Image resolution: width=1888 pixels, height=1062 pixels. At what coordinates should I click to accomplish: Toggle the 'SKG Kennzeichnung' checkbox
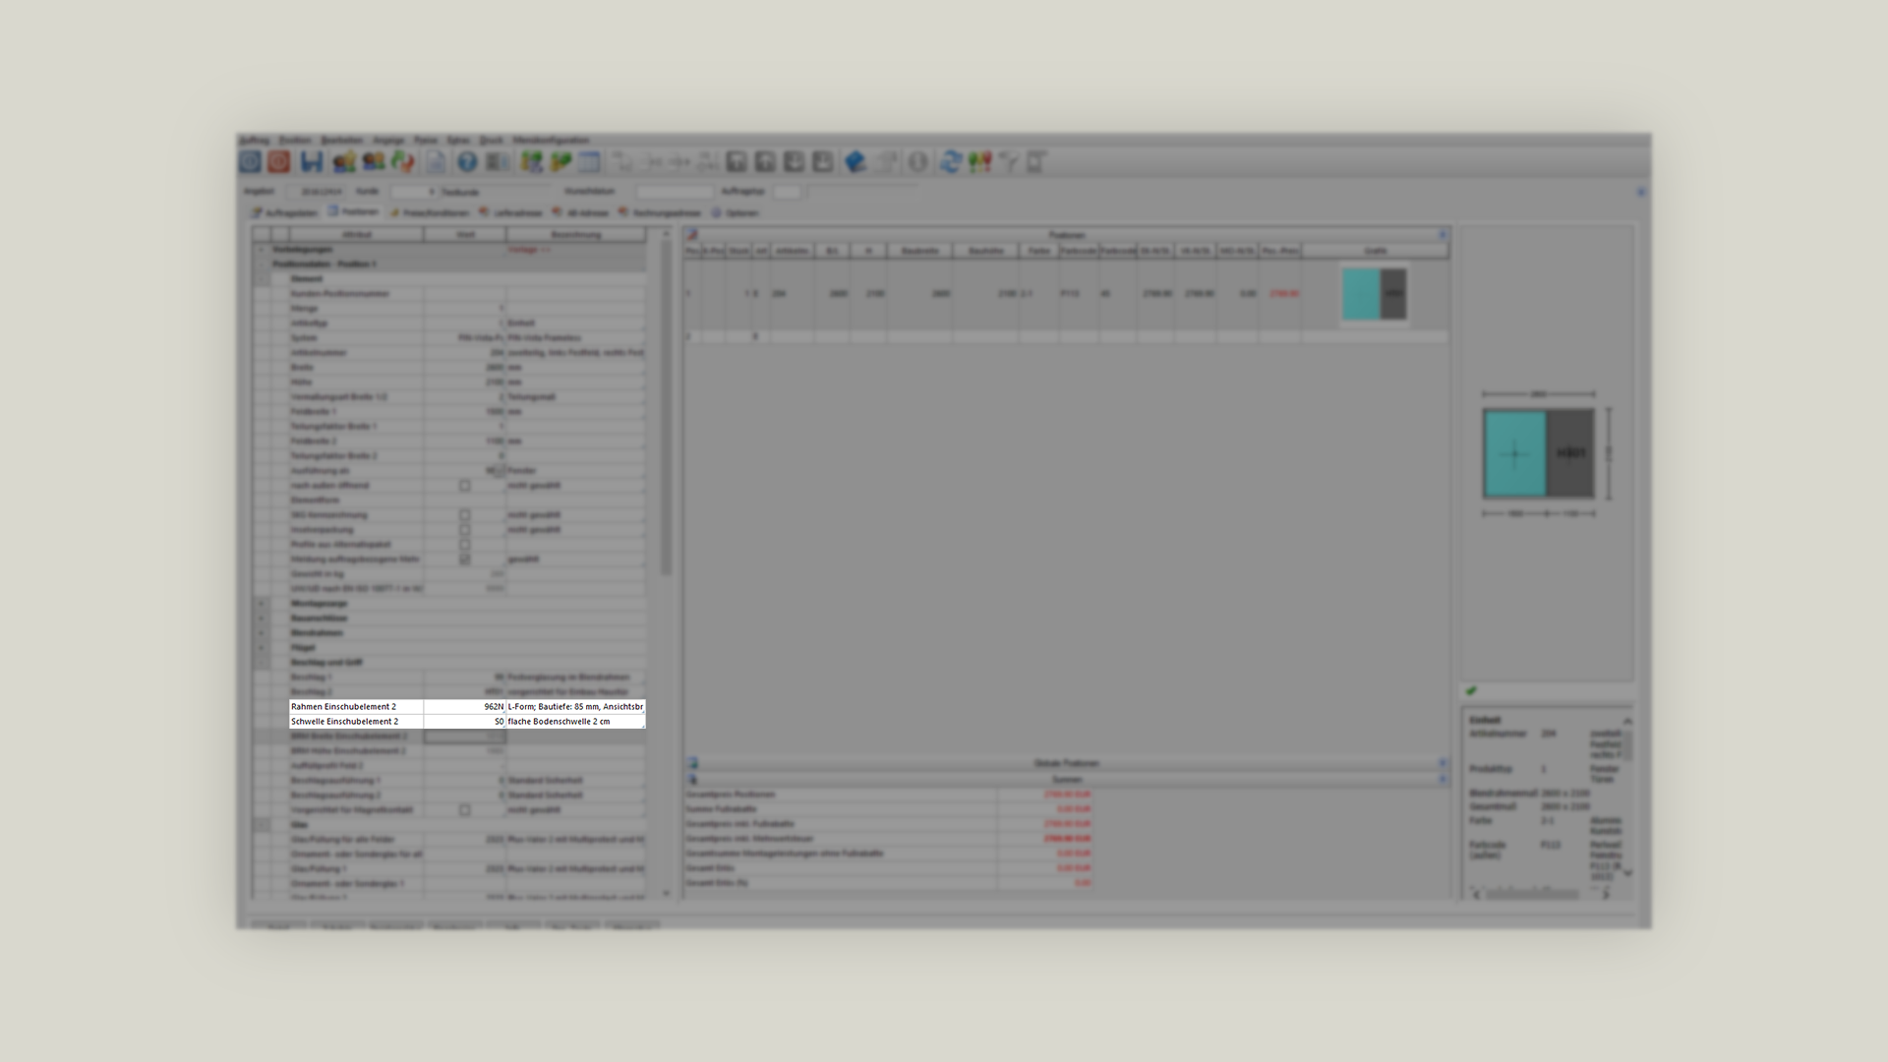click(465, 515)
